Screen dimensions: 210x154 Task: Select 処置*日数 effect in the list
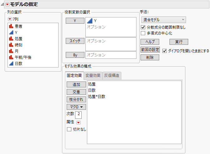click(x=97, y=97)
